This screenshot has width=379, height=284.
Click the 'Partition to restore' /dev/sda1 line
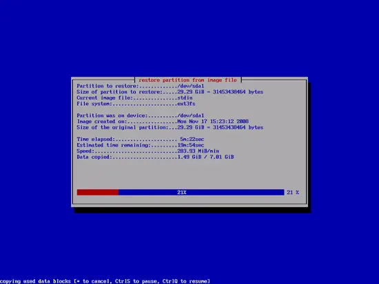click(141, 86)
